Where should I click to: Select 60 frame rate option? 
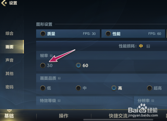(x=82, y=65)
